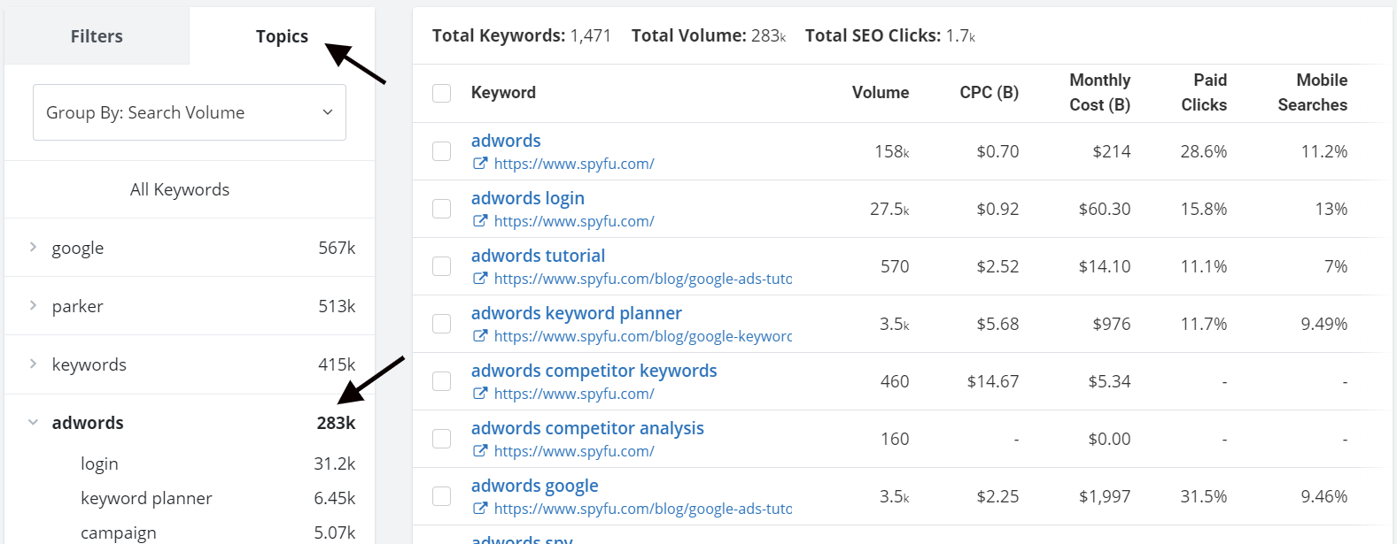Tick the select-all checkbox in table header

coord(441,93)
